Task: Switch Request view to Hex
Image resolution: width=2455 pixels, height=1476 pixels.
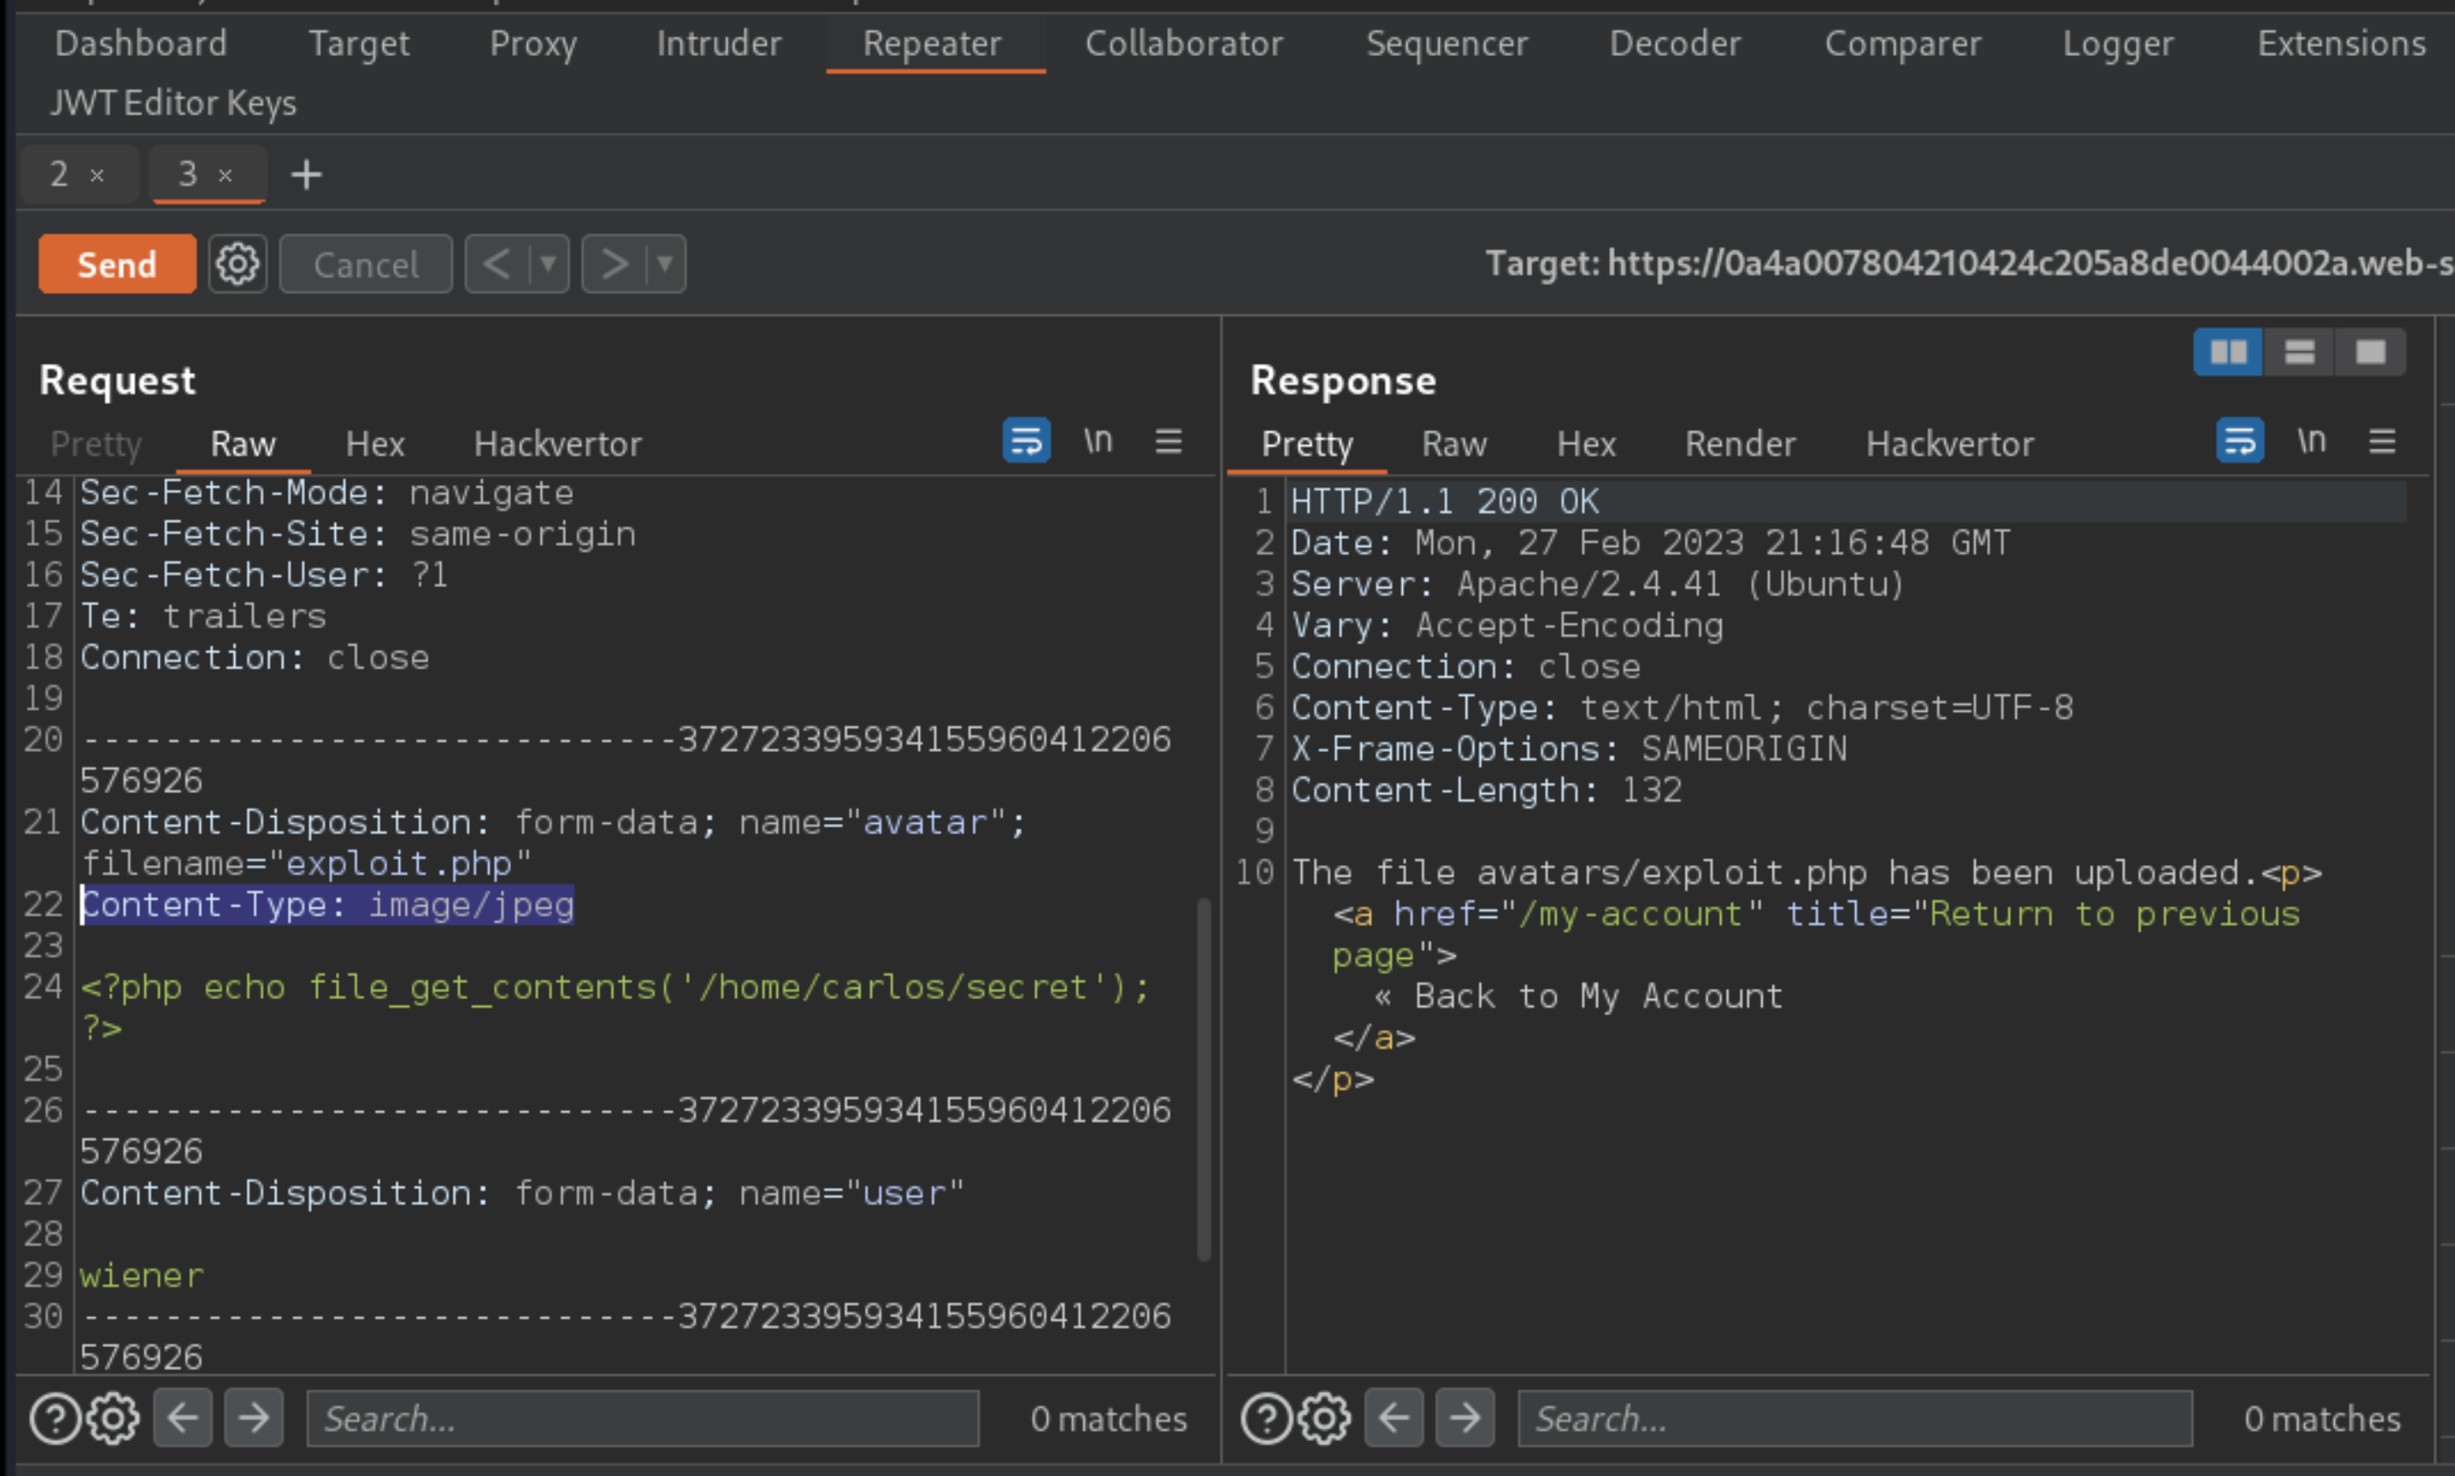Action: (x=375, y=444)
